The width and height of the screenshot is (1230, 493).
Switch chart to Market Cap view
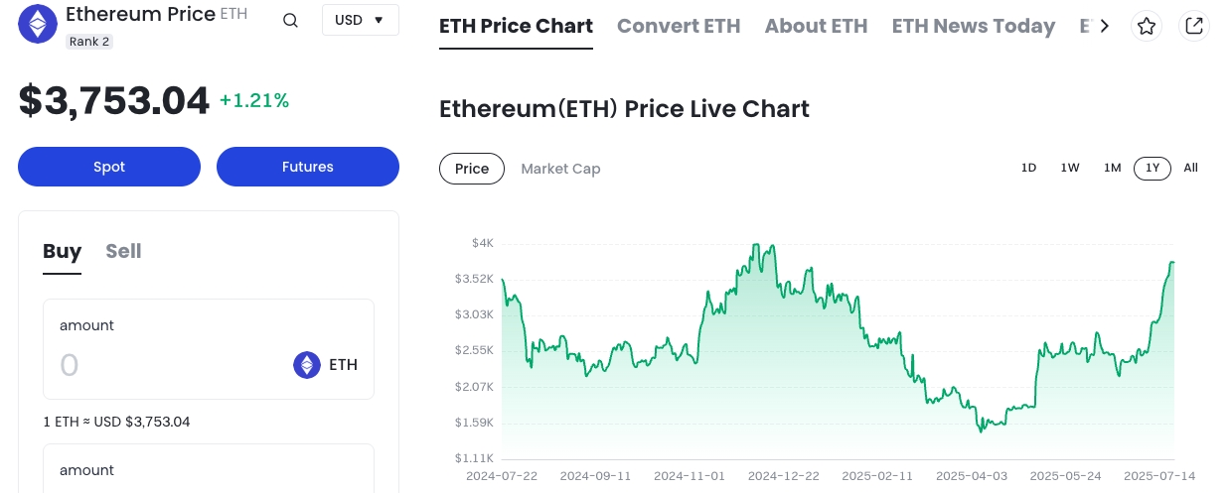click(x=560, y=169)
